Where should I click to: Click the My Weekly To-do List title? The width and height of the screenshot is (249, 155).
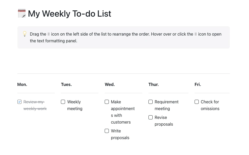point(69,14)
